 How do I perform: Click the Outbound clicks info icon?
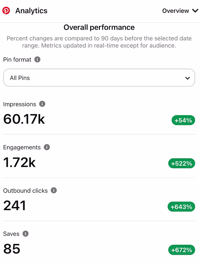tap(53, 190)
